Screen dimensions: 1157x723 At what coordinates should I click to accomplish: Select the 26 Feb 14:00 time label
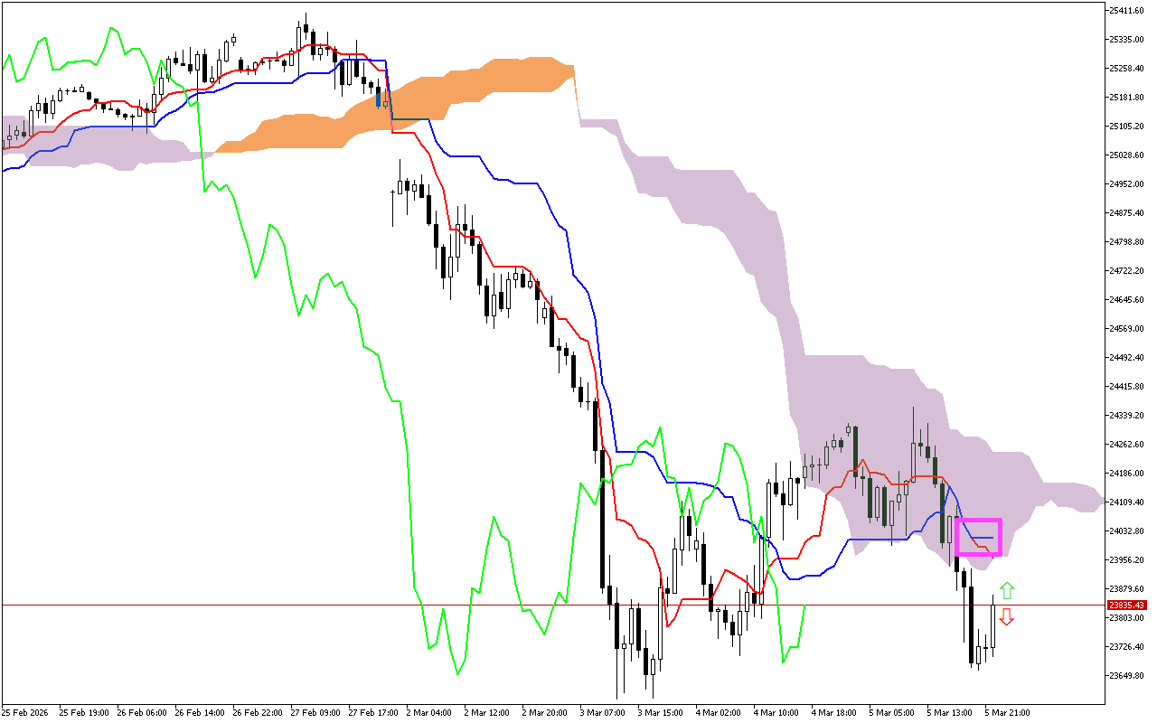tap(198, 712)
